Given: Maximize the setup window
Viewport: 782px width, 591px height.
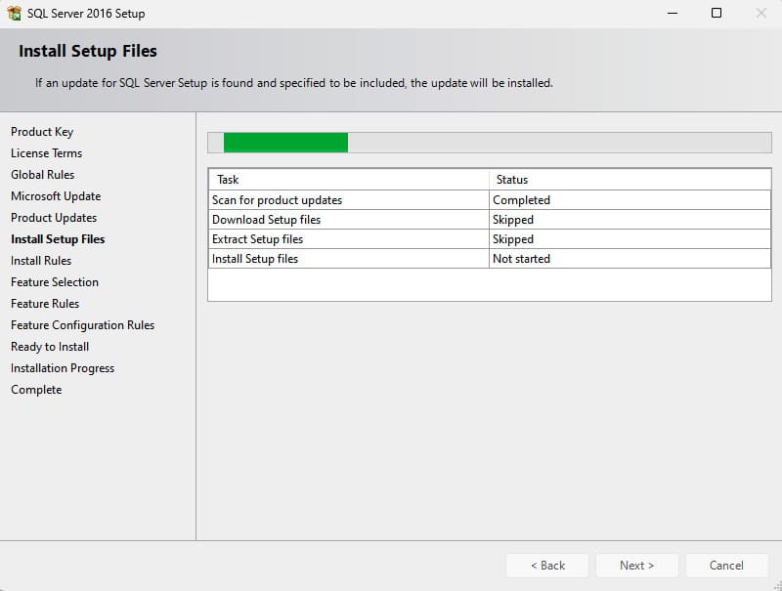Looking at the screenshot, I should 717,14.
